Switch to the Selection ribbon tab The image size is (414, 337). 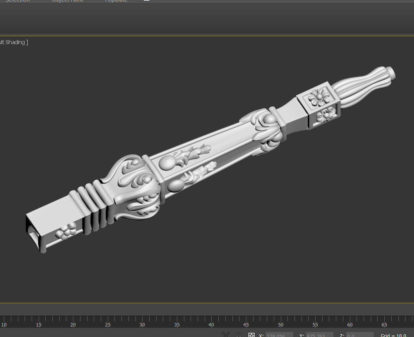pyautogui.click(x=18, y=1)
